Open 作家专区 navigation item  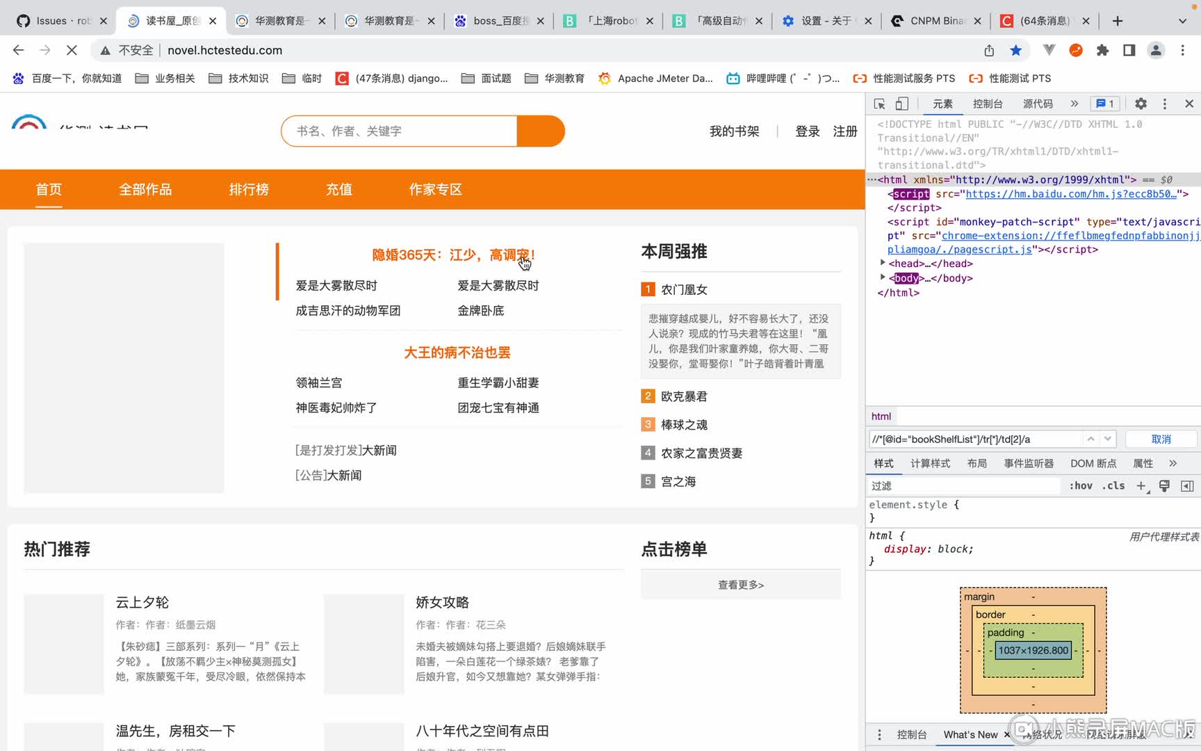tap(436, 189)
